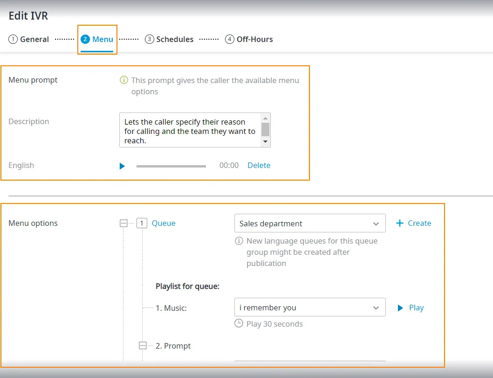Click the description scrollbar thumb

pos(265,129)
